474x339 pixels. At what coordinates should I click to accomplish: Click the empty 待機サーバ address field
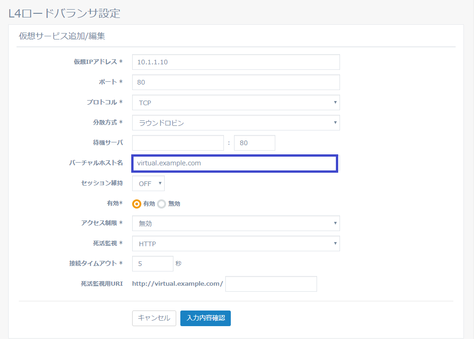(x=178, y=143)
